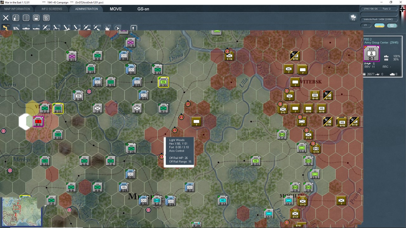Open the commander's report icon in the Administration bar
The height and width of the screenshot is (228, 406).
click(x=16, y=18)
